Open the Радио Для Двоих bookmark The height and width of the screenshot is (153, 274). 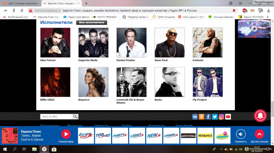[x=76, y=17]
